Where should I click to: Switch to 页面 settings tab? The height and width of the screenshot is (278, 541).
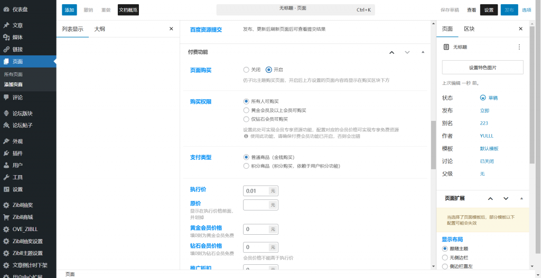447,29
